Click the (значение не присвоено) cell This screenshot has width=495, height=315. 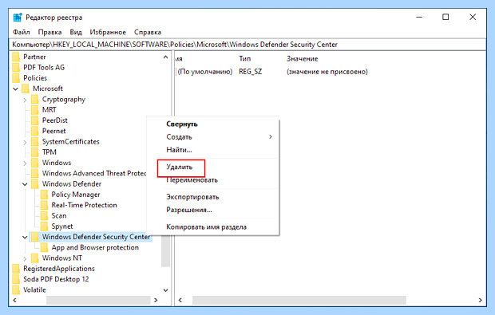(x=327, y=72)
